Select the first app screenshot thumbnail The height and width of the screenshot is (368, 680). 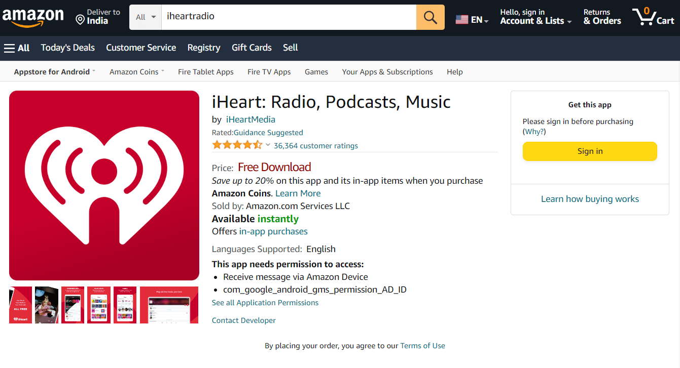pos(20,305)
